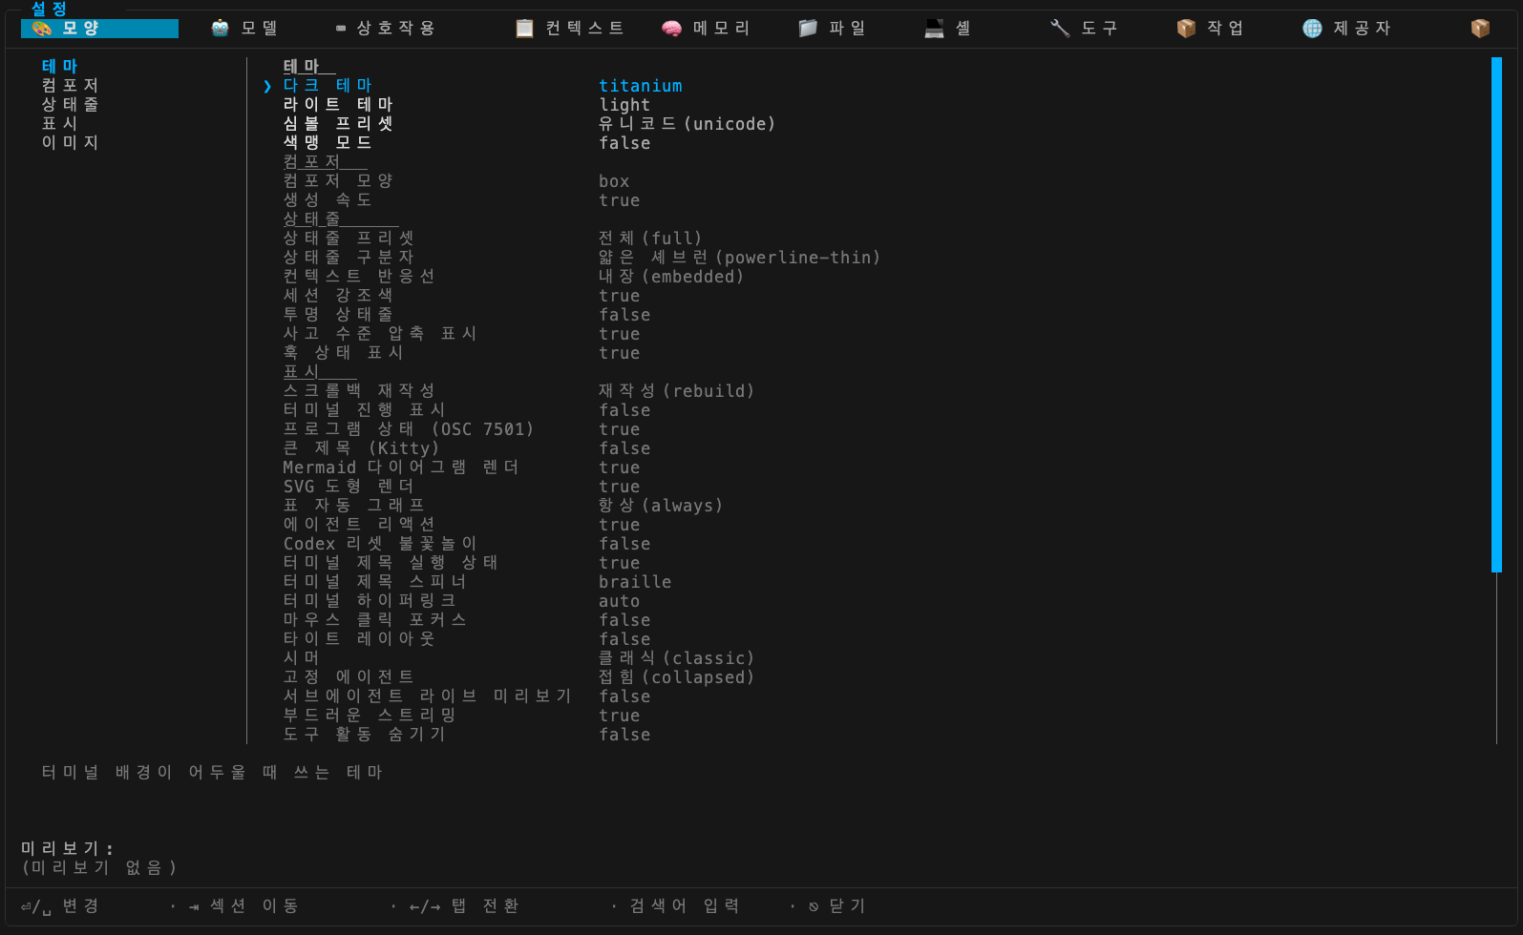The width and height of the screenshot is (1523, 935).
Task: Toggle the 투명 상태줄 setting
Action: (624, 315)
